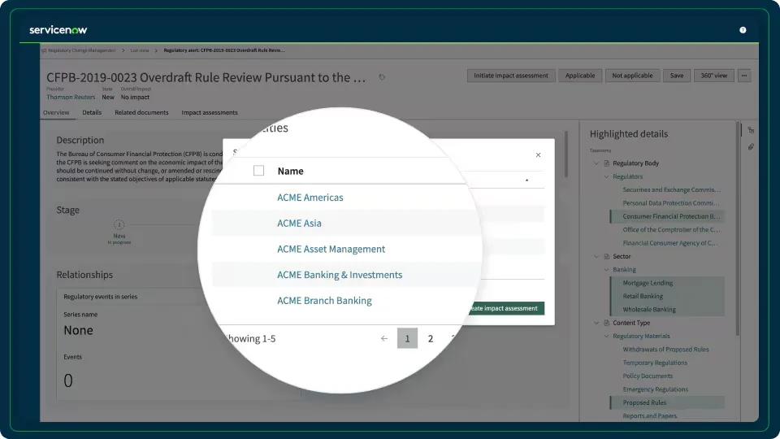780x439 pixels.
Task: Open the Thomson Reuters provider link
Action: coord(71,97)
